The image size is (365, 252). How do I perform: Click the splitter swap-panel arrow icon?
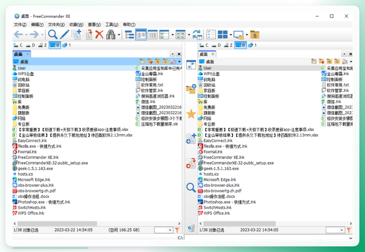pyautogui.click(x=191, y=65)
